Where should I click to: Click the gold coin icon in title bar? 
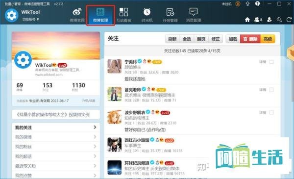click(x=238, y=4)
